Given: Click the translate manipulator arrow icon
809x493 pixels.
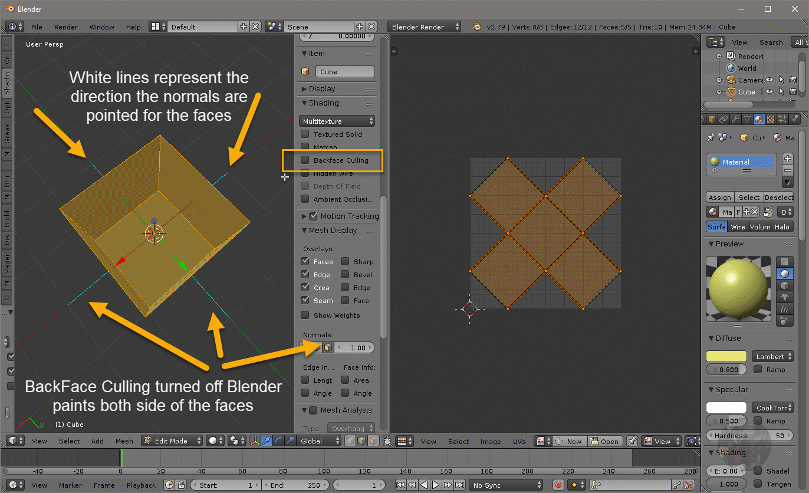Looking at the screenshot, I should [x=267, y=441].
